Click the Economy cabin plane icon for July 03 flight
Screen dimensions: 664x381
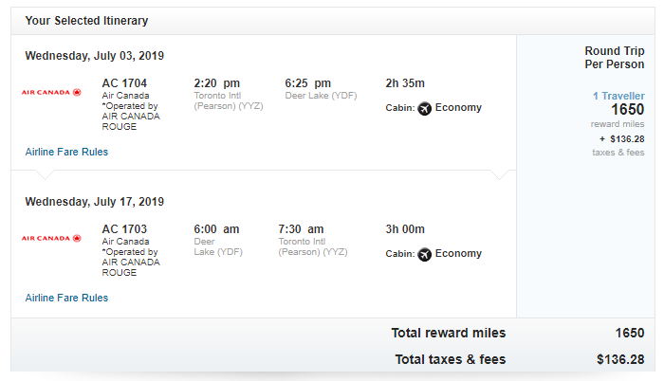tap(424, 108)
